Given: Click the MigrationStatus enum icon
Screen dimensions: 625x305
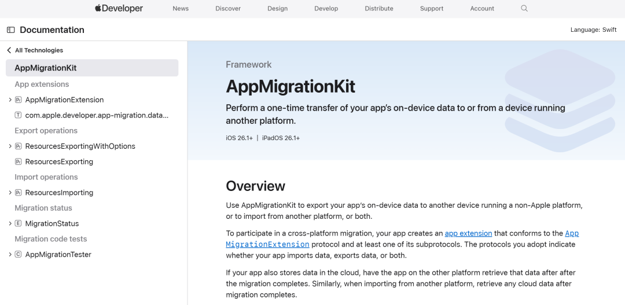Looking at the screenshot, I should tap(19, 224).
